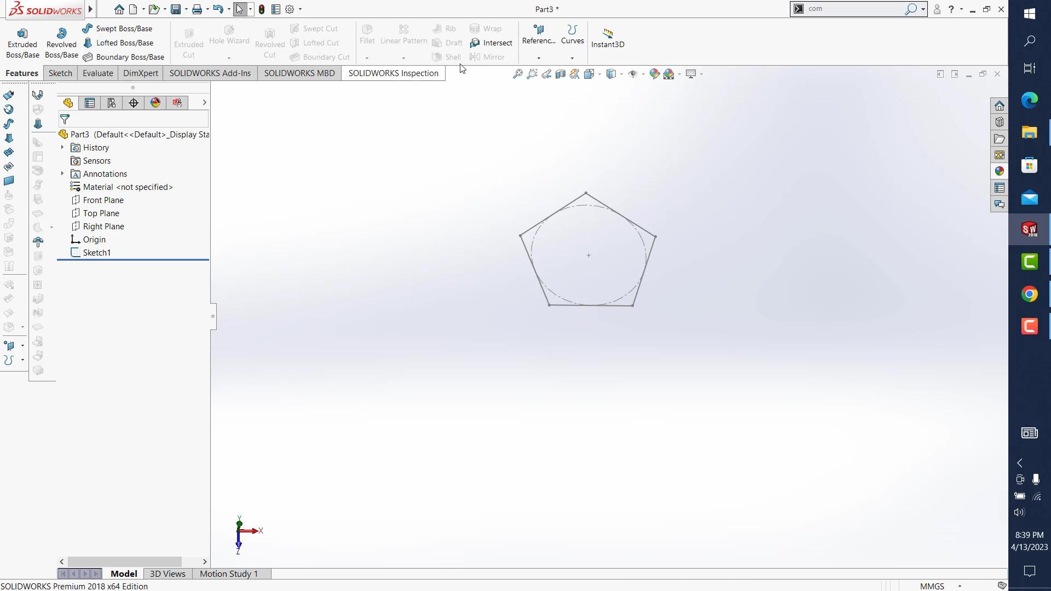Expand the Annotations folder
1051x591 pixels.
[62, 174]
